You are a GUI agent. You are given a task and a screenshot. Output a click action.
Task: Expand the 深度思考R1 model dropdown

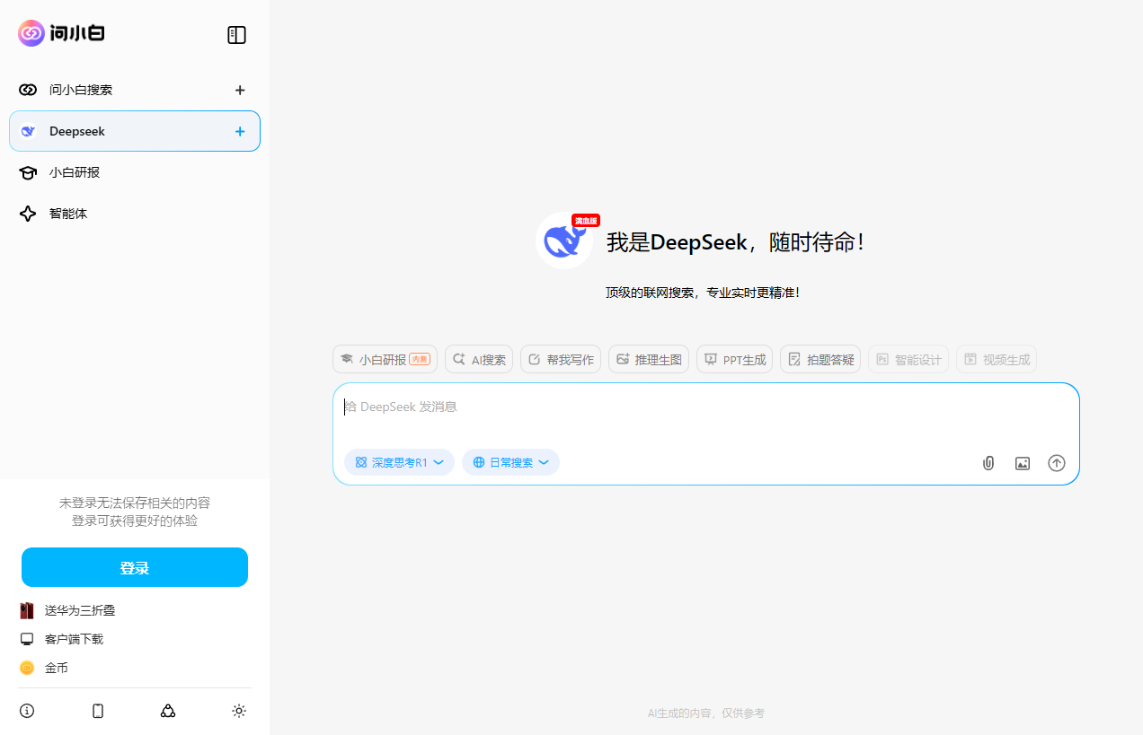tap(399, 462)
